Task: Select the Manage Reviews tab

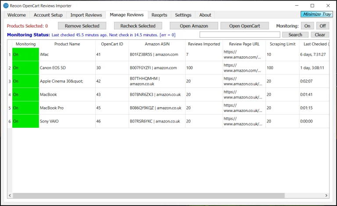Action: pyautogui.click(x=127, y=14)
